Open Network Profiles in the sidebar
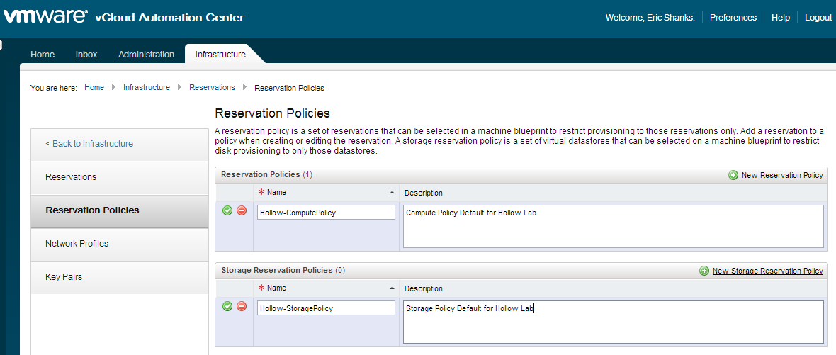 coord(77,244)
